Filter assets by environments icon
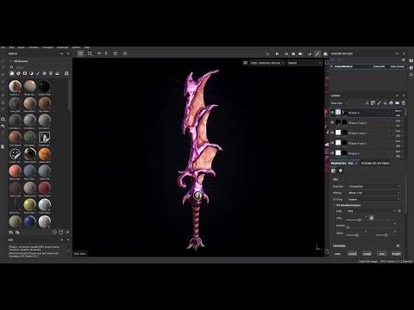Viewport: 414px width, 310px height. pyautogui.click(x=57, y=73)
